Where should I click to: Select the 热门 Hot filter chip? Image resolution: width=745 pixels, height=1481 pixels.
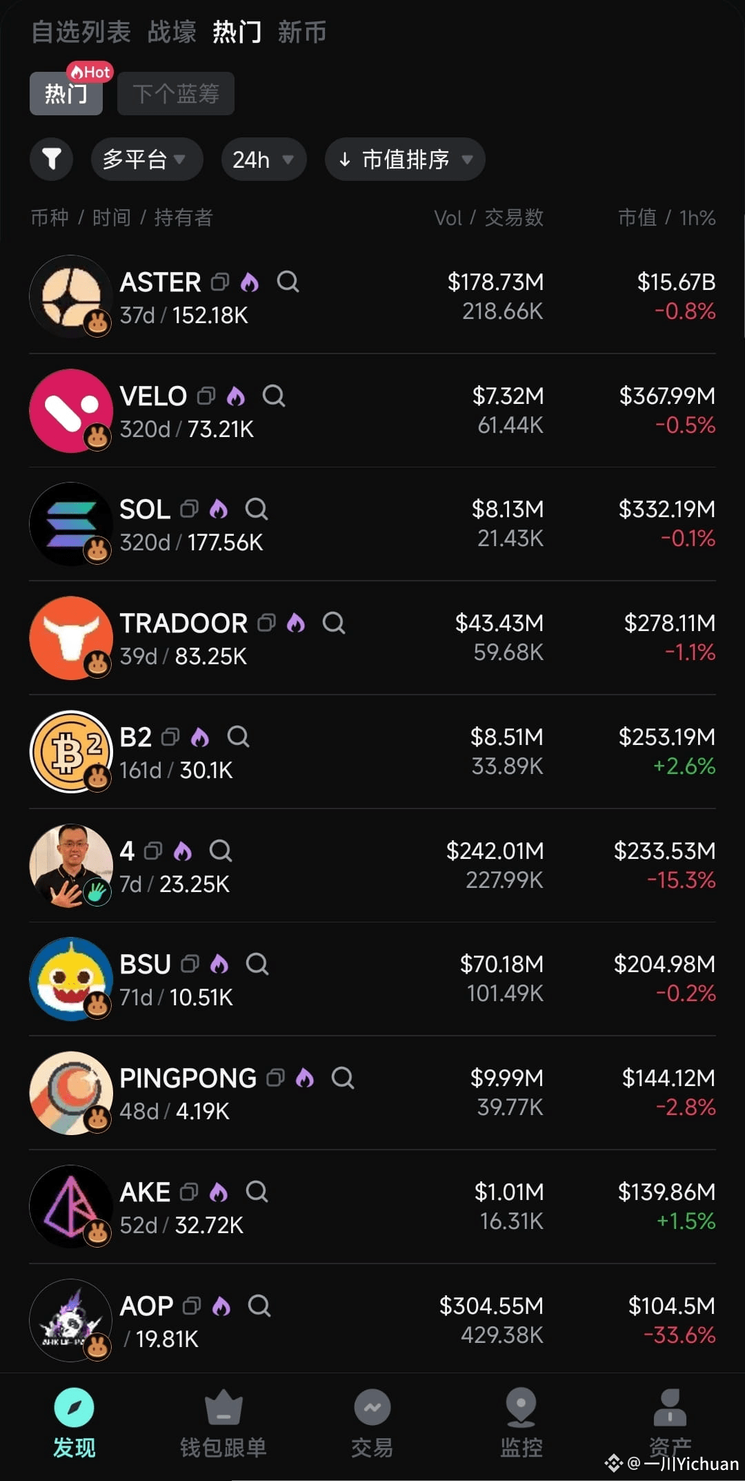(x=66, y=93)
